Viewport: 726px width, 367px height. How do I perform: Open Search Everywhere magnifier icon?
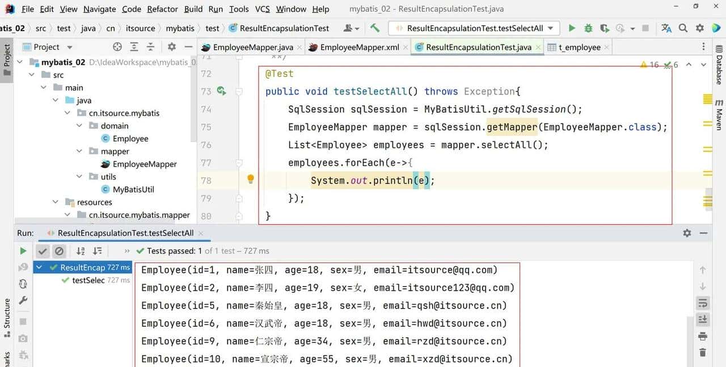(x=683, y=28)
